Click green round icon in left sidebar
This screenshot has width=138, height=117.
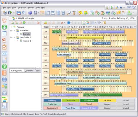click(x=4, y=27)
